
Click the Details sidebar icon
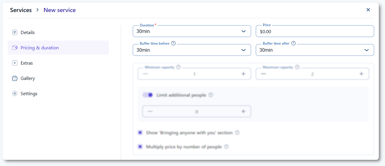click(14, 32)
